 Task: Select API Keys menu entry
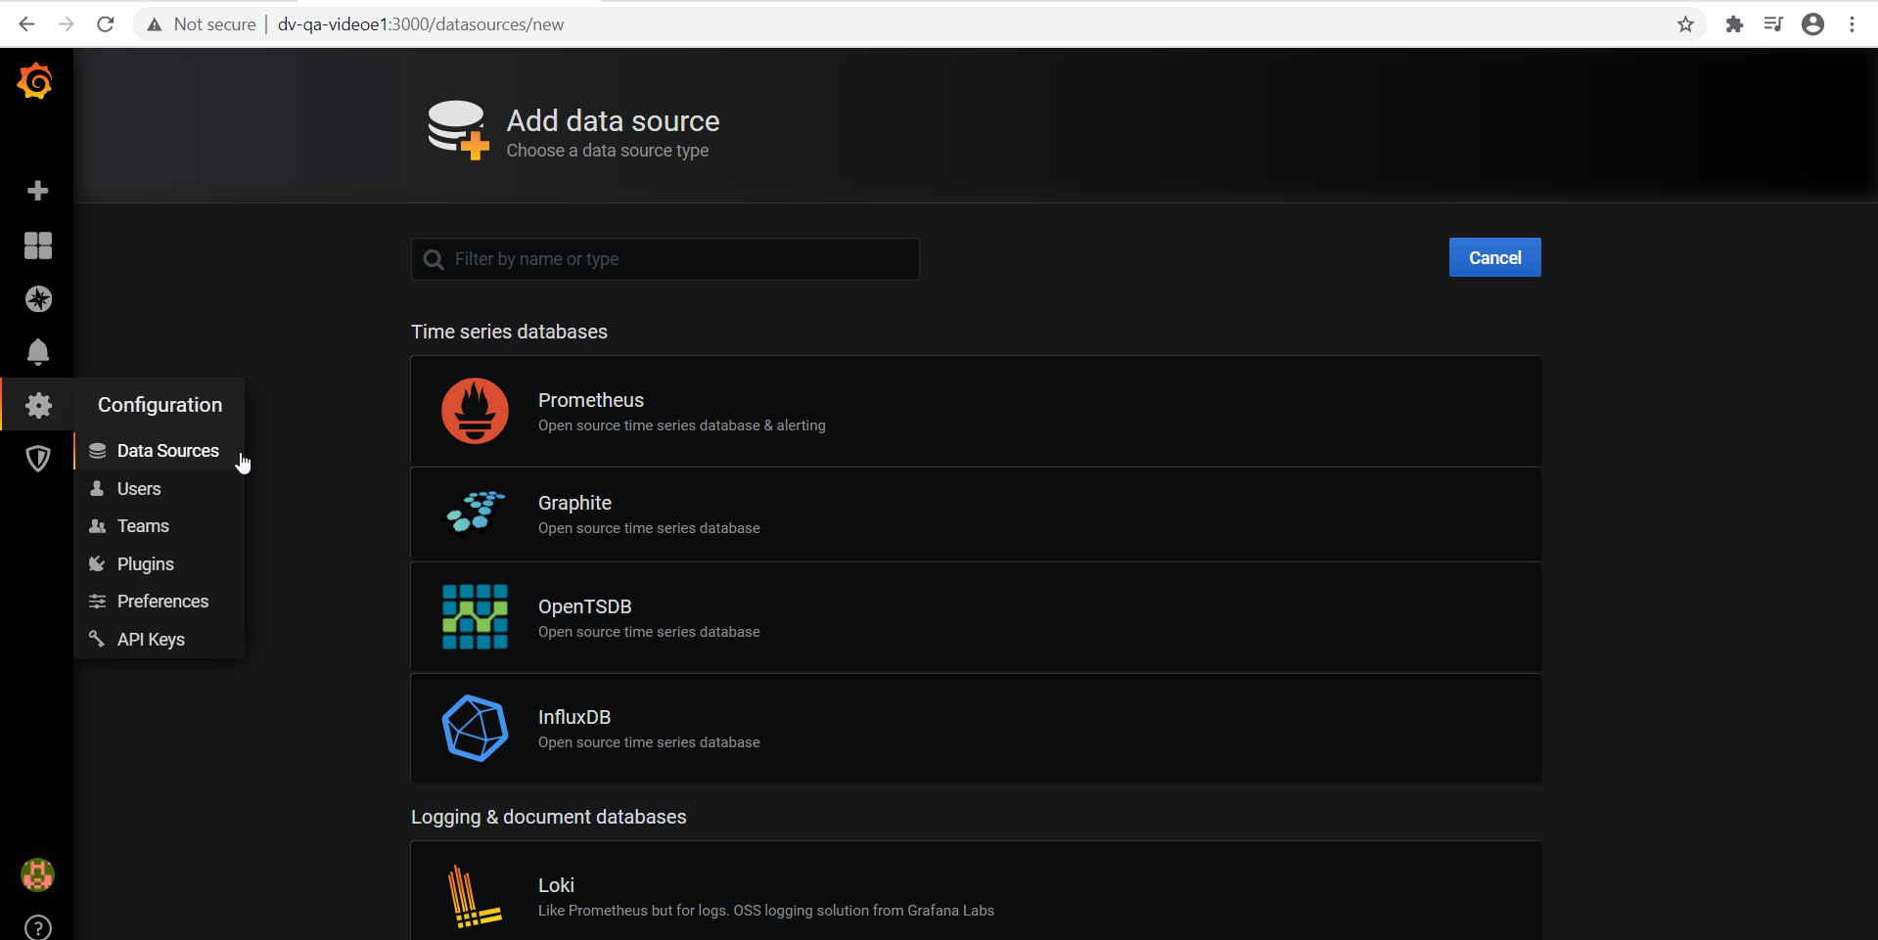click(151, 640)
